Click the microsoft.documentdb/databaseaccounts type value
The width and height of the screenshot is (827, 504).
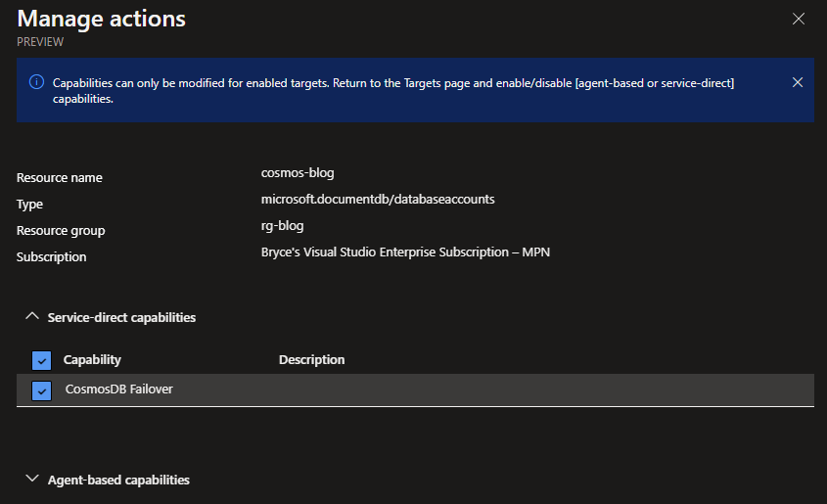pos(371,199)
